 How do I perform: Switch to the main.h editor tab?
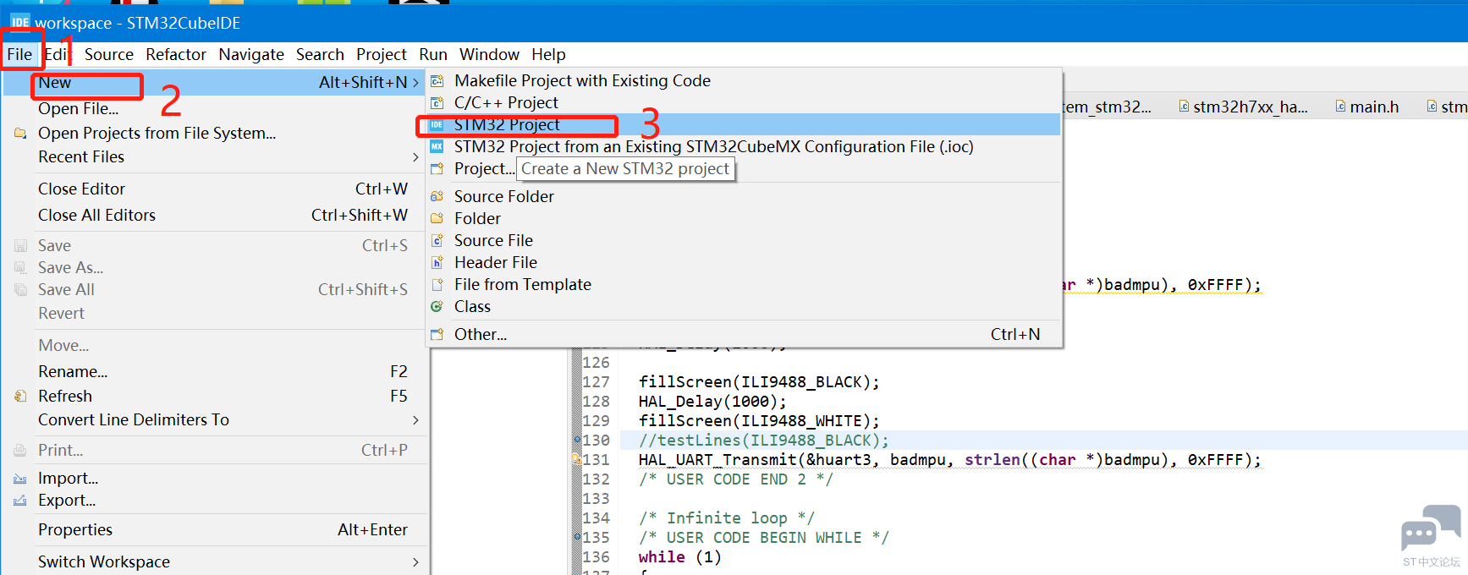pos(1366,107)
